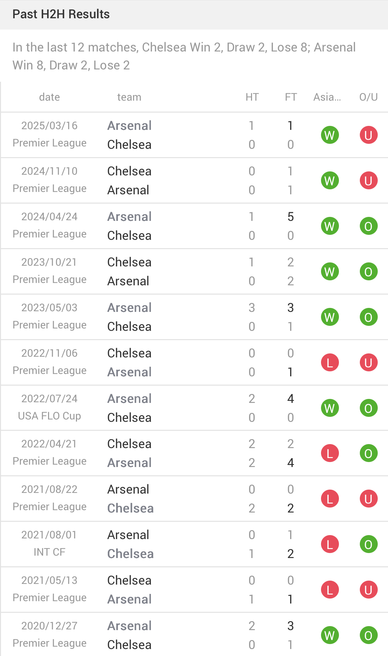The image size is (388, 656).
Task: Select Chelsea in the 2021/08/01 INT CF row
Action: pos(130,554)
